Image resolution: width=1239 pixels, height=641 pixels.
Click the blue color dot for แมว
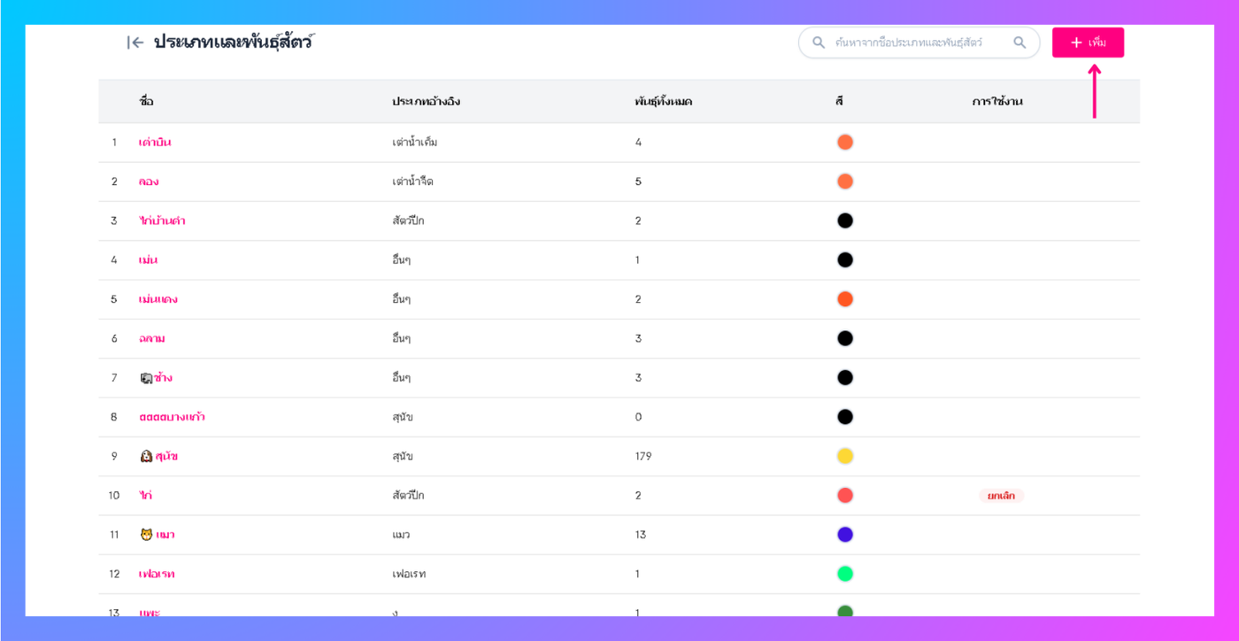(845, 535)
